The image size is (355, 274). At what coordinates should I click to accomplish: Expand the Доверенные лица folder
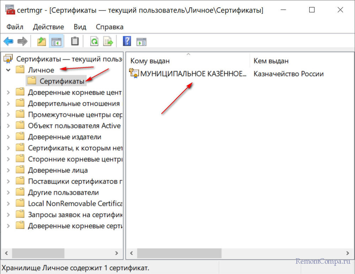click(9, 170)
